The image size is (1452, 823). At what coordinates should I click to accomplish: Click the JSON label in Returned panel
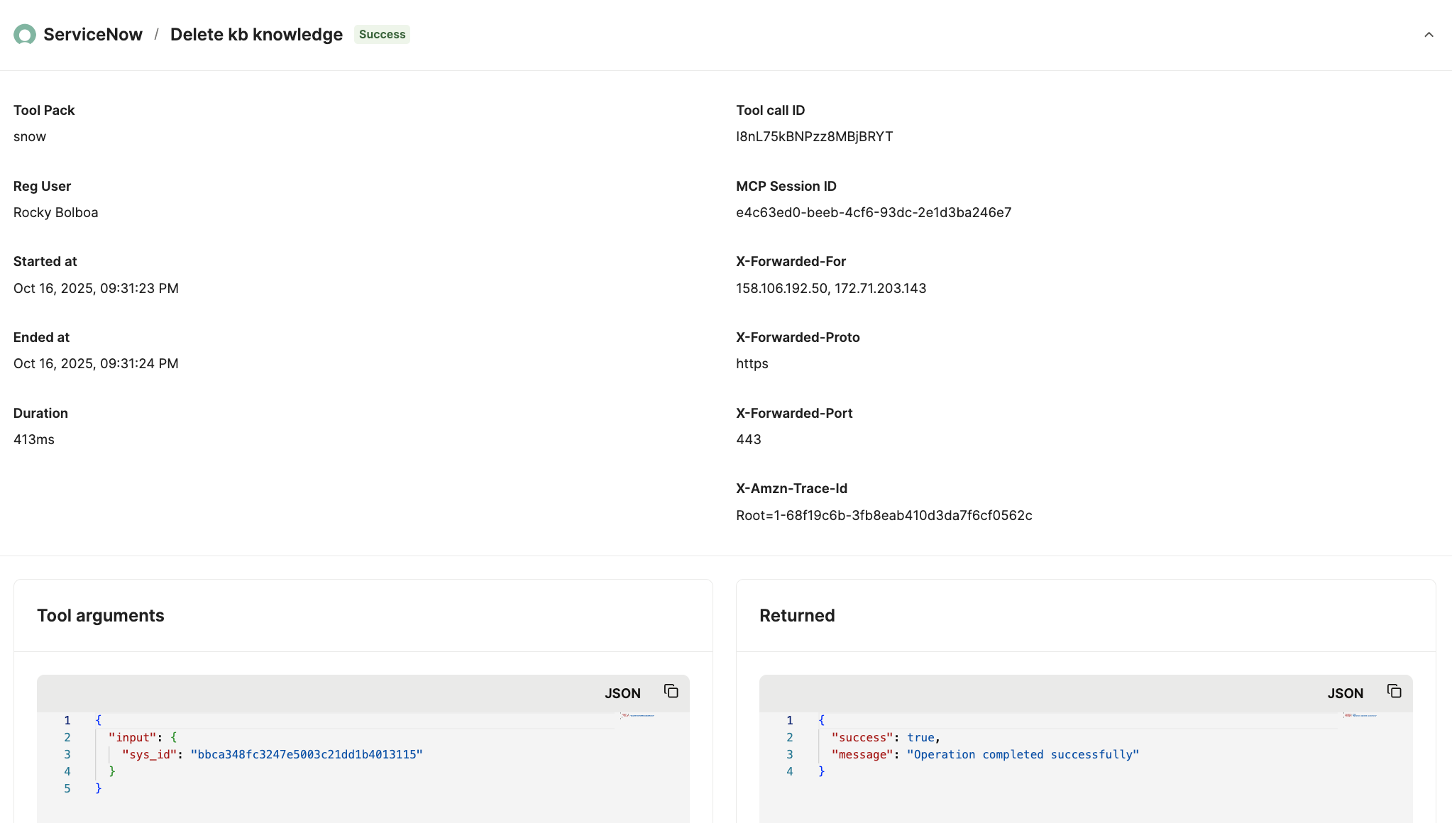(1345, 693)
